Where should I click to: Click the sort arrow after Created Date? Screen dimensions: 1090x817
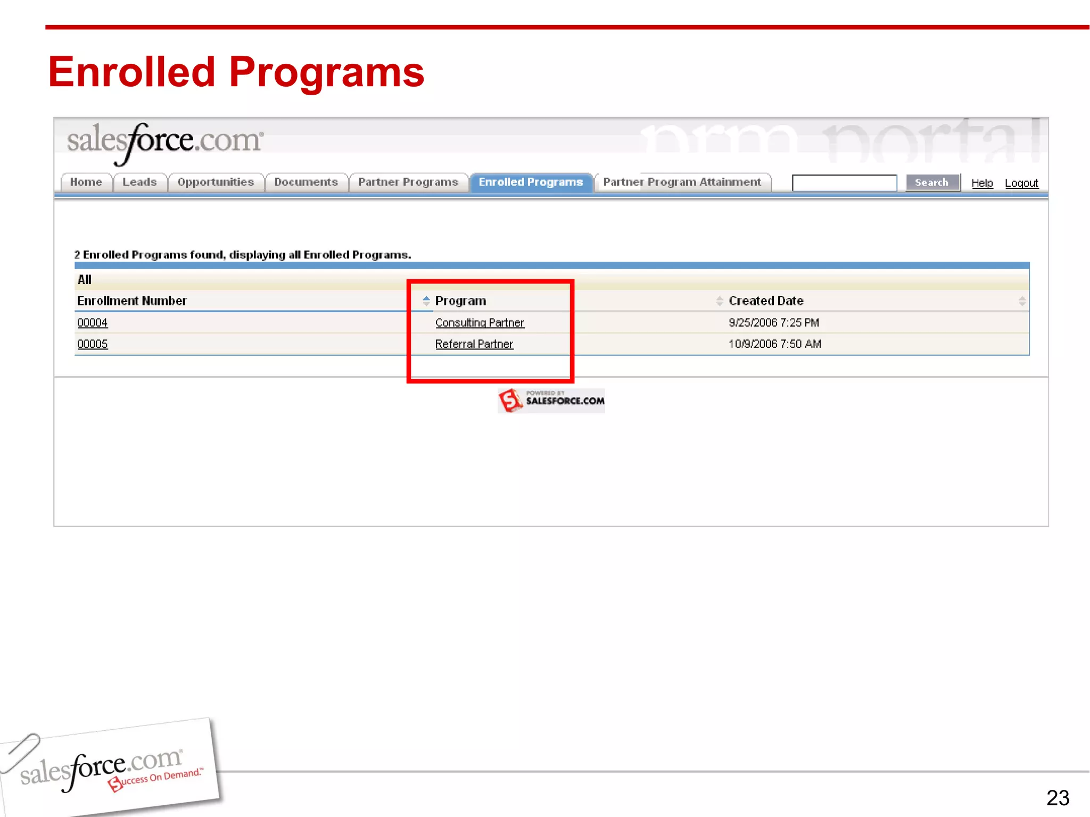1022,301
